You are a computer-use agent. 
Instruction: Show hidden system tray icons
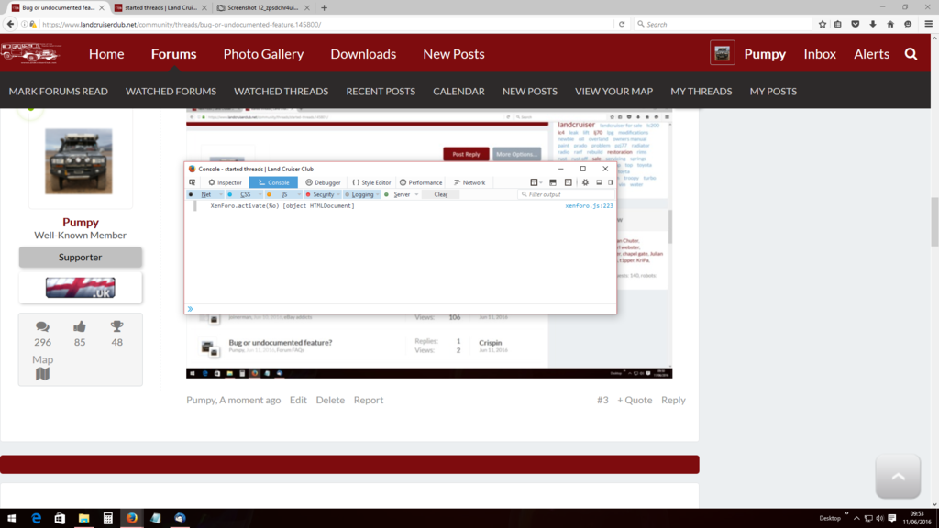click(x=856, y=519)
